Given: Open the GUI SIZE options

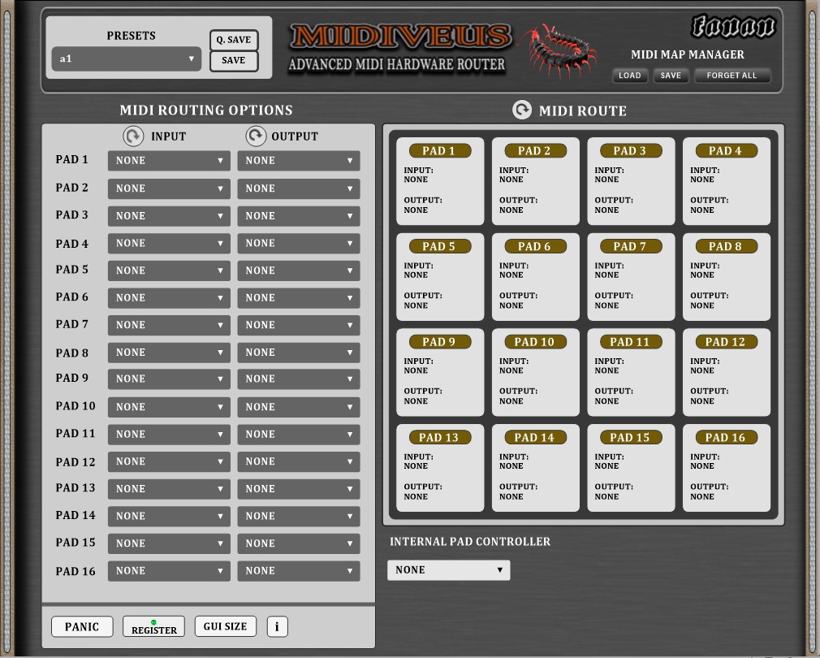Looking at the screenshot, I should (225, 626).
